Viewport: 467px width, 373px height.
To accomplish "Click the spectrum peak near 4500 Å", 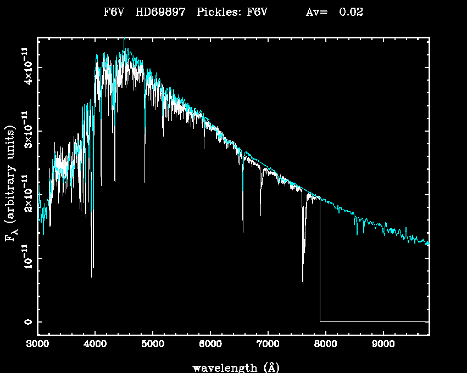I will (x=125, y=41).
